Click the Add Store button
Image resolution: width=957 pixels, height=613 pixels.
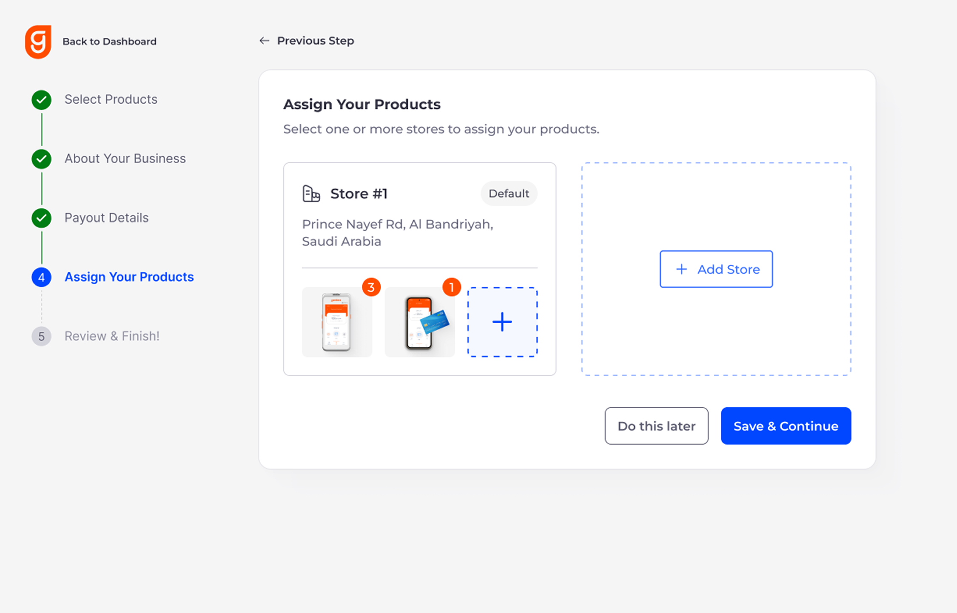716,269
